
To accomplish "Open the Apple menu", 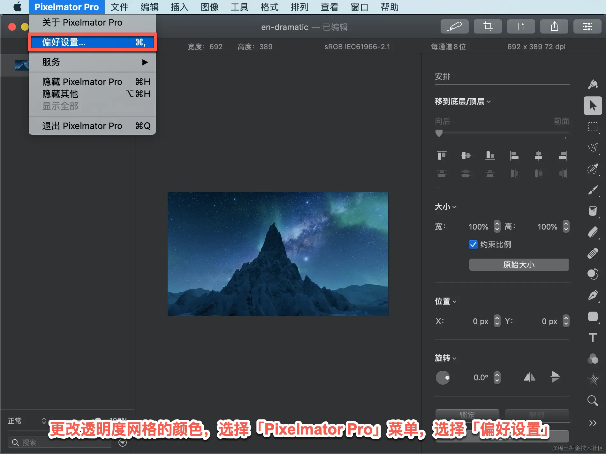I will tap(18, 7).
